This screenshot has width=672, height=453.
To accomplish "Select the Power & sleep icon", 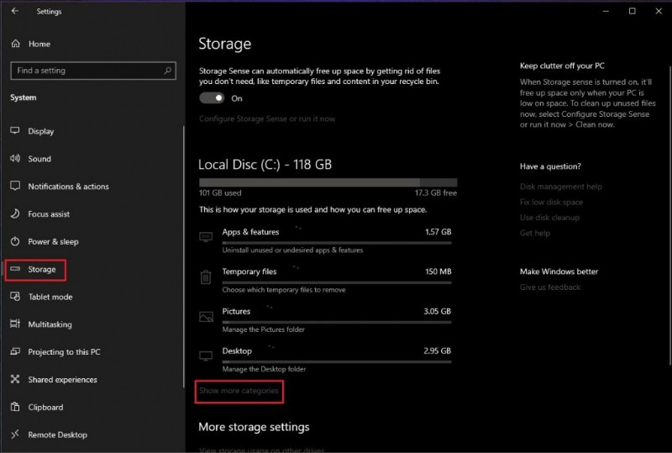I will click(x=15, y=241).
